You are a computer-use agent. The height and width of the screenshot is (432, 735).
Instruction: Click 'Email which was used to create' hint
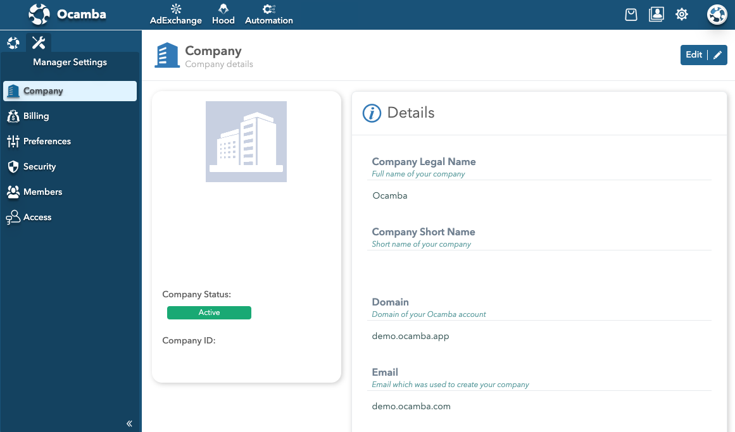[451, 385]
